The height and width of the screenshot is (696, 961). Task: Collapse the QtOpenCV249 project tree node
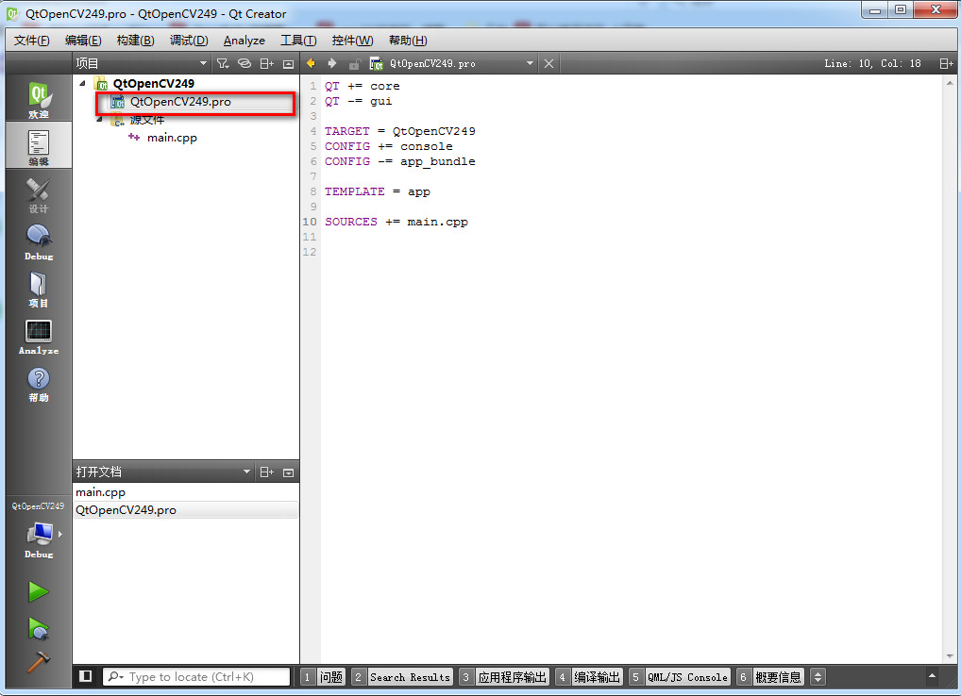click(x=83, y=84)
